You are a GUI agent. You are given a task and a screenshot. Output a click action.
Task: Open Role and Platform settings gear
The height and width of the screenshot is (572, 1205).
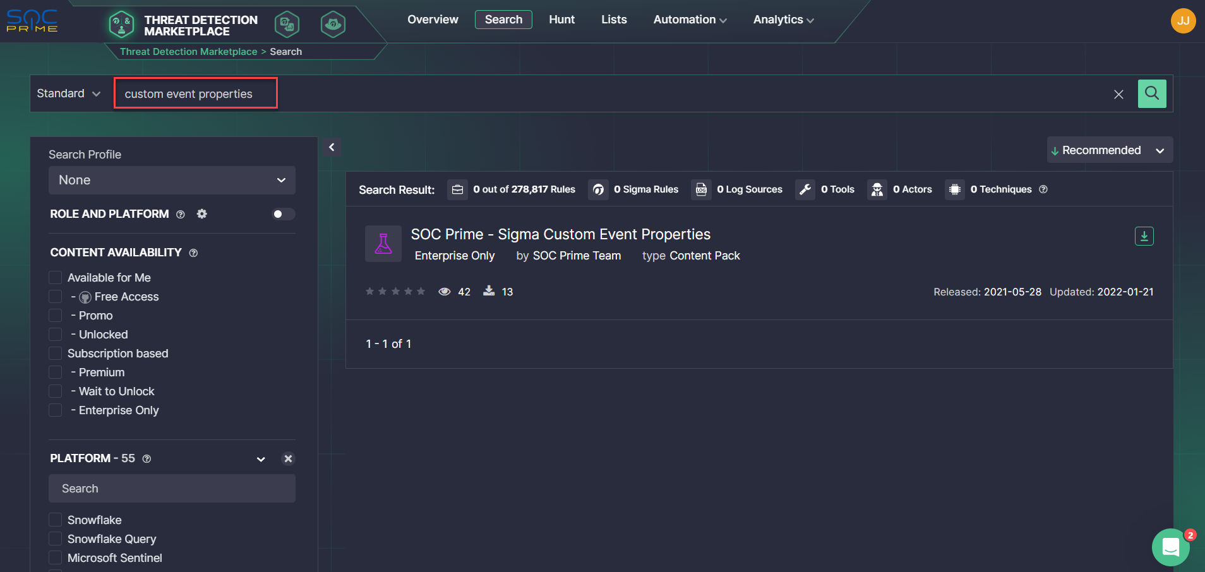coord(202,214)
